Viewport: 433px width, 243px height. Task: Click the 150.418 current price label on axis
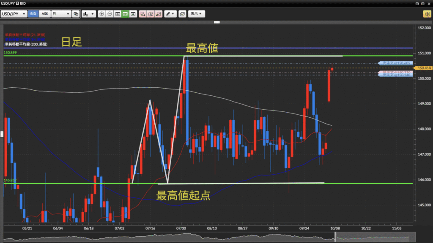click(424, 68)
